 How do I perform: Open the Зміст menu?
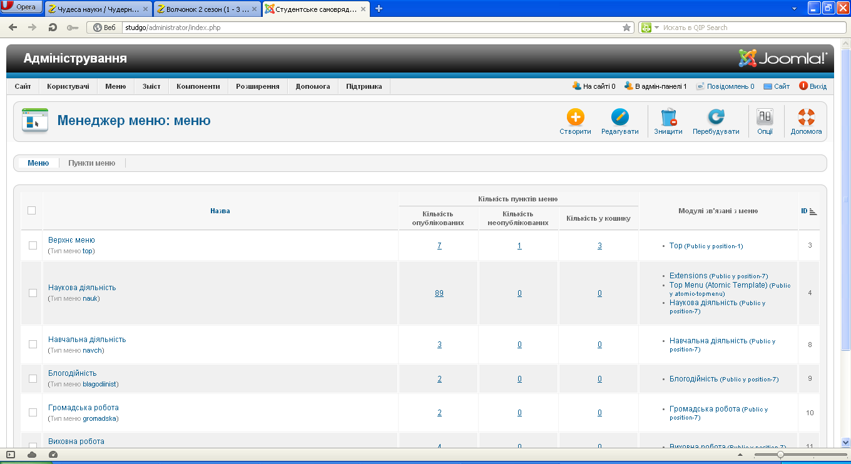[x=151, y=86]
